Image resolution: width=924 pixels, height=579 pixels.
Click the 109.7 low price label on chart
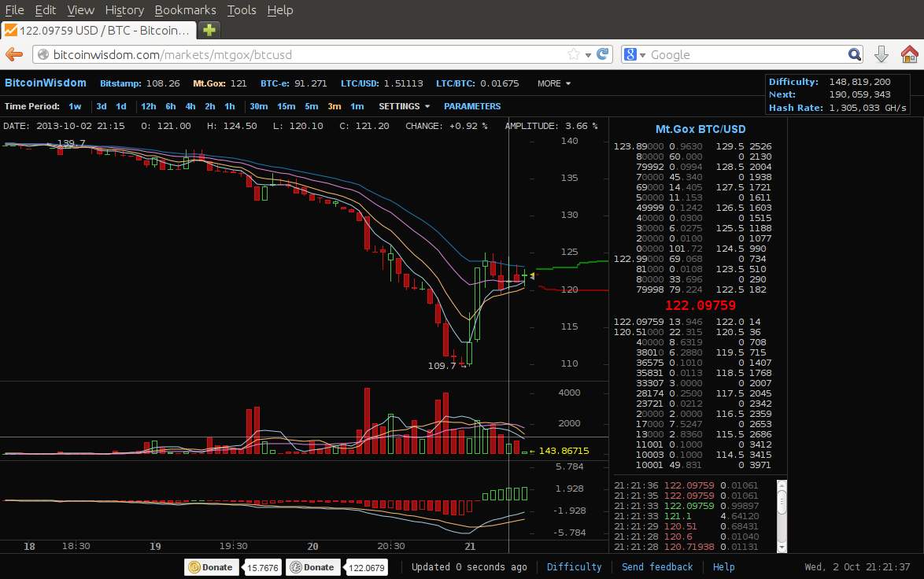[442, 366]
